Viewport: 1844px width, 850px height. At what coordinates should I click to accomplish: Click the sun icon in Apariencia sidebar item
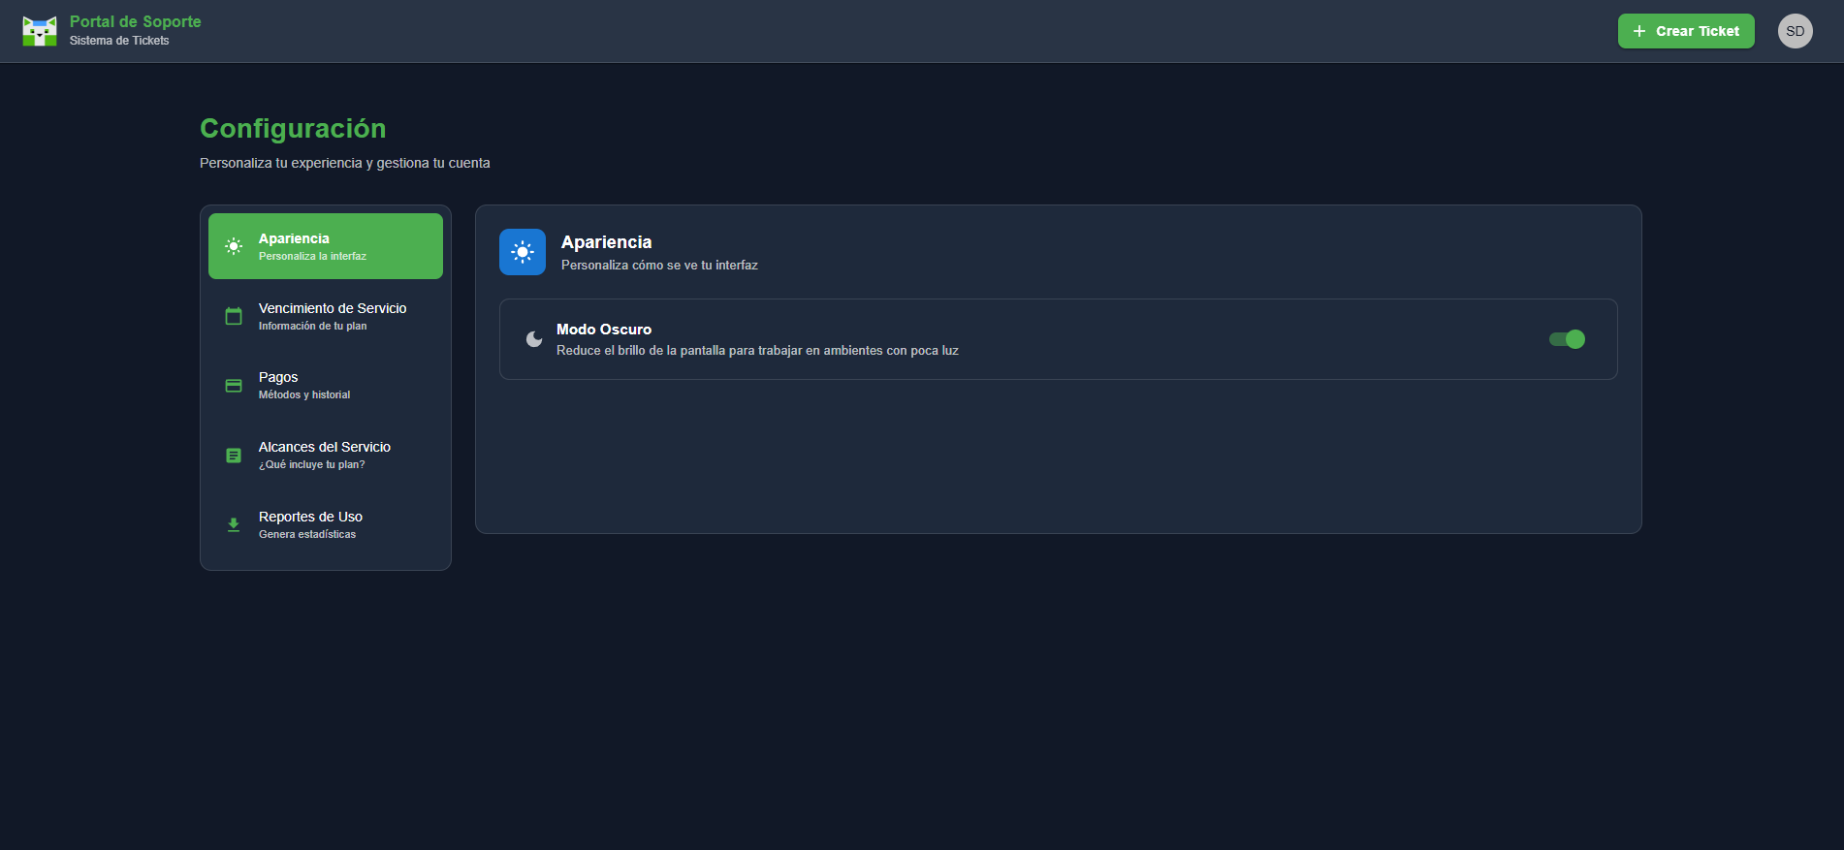tap(234, 246)
